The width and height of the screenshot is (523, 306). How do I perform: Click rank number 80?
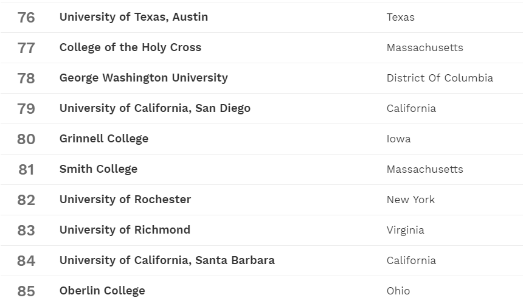pyautogui.click(x=26, y=139)
